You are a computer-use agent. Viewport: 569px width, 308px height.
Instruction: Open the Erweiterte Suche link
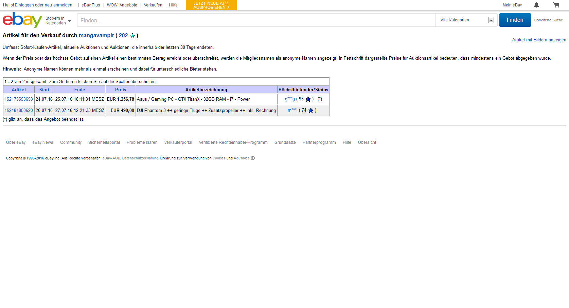click(548, 20)
